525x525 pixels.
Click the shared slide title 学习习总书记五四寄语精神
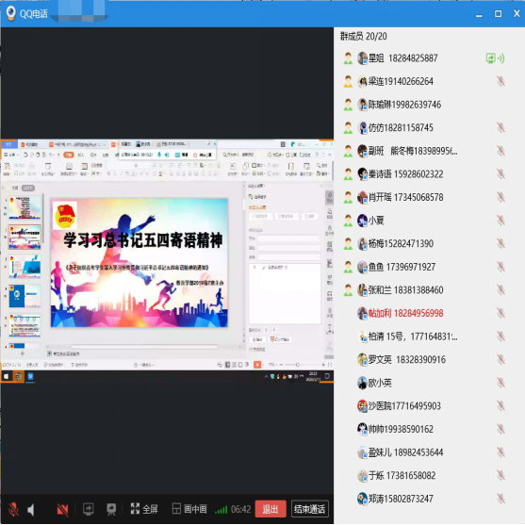pos(143,240)
